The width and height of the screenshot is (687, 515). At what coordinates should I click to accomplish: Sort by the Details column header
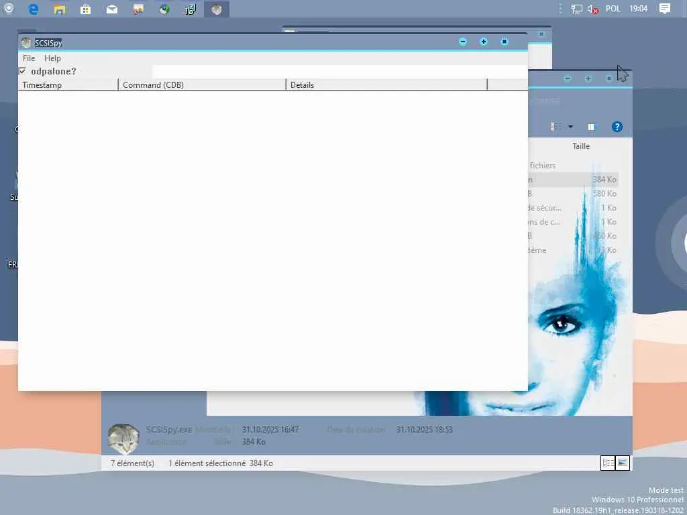386,85
